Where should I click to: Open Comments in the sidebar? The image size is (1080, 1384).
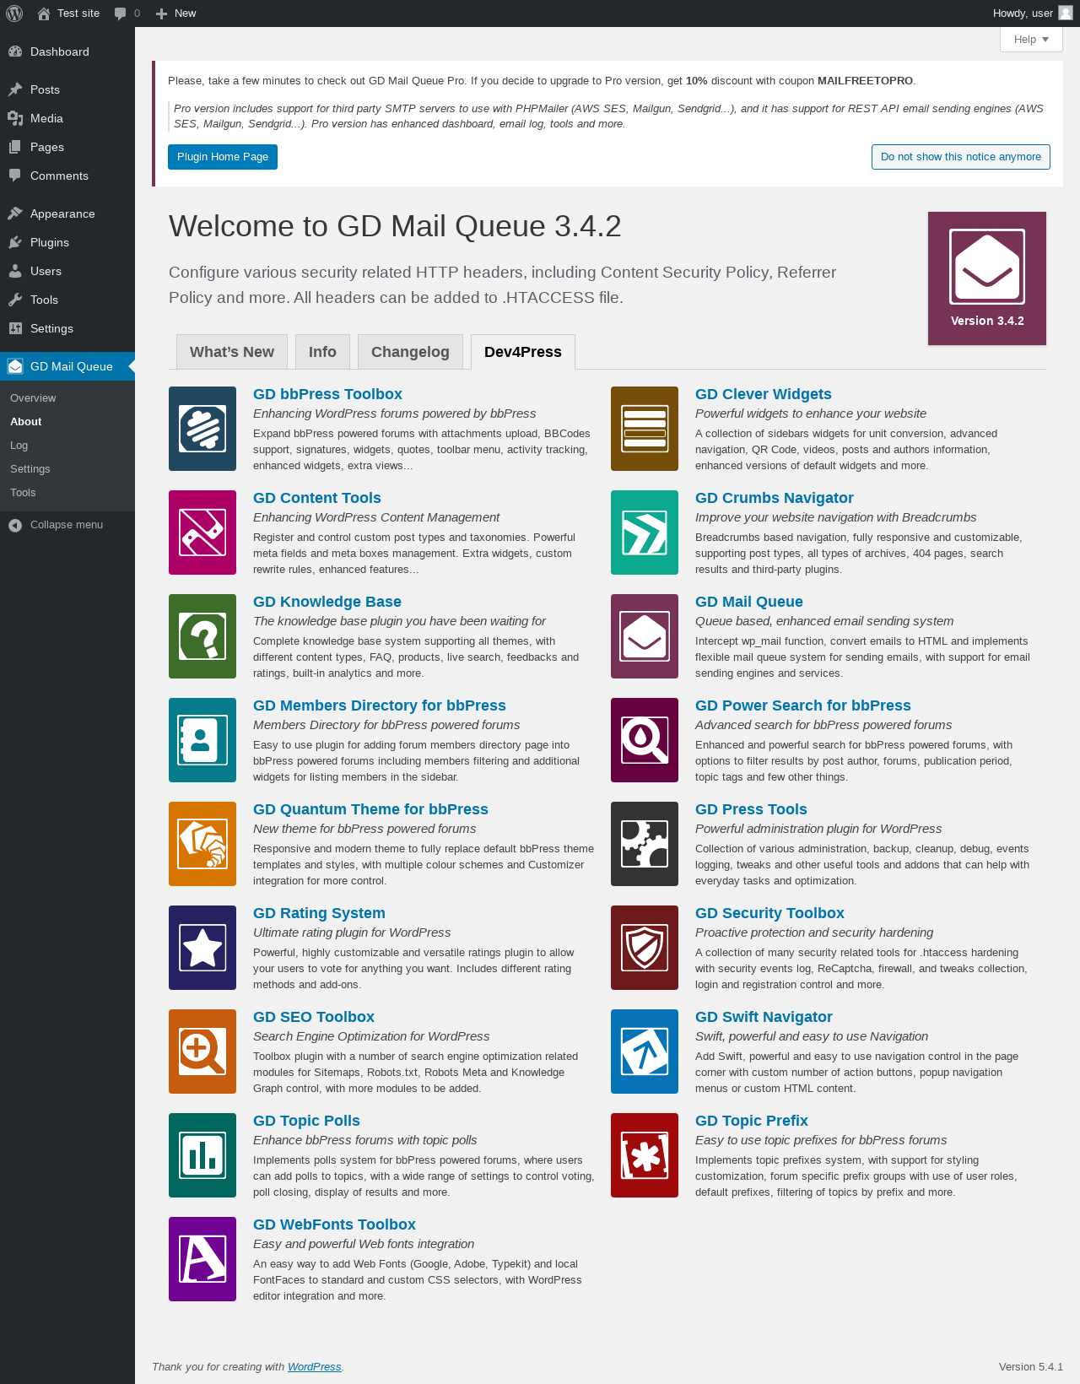pyautogui.click(x=67, y=176)
